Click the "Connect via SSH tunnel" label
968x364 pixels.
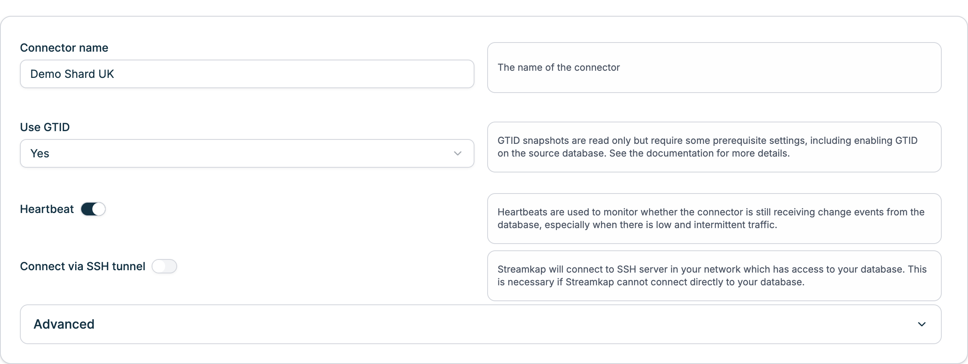[x=82, y=266]
